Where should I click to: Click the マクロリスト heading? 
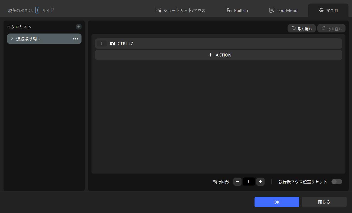(x=19, y=27)
